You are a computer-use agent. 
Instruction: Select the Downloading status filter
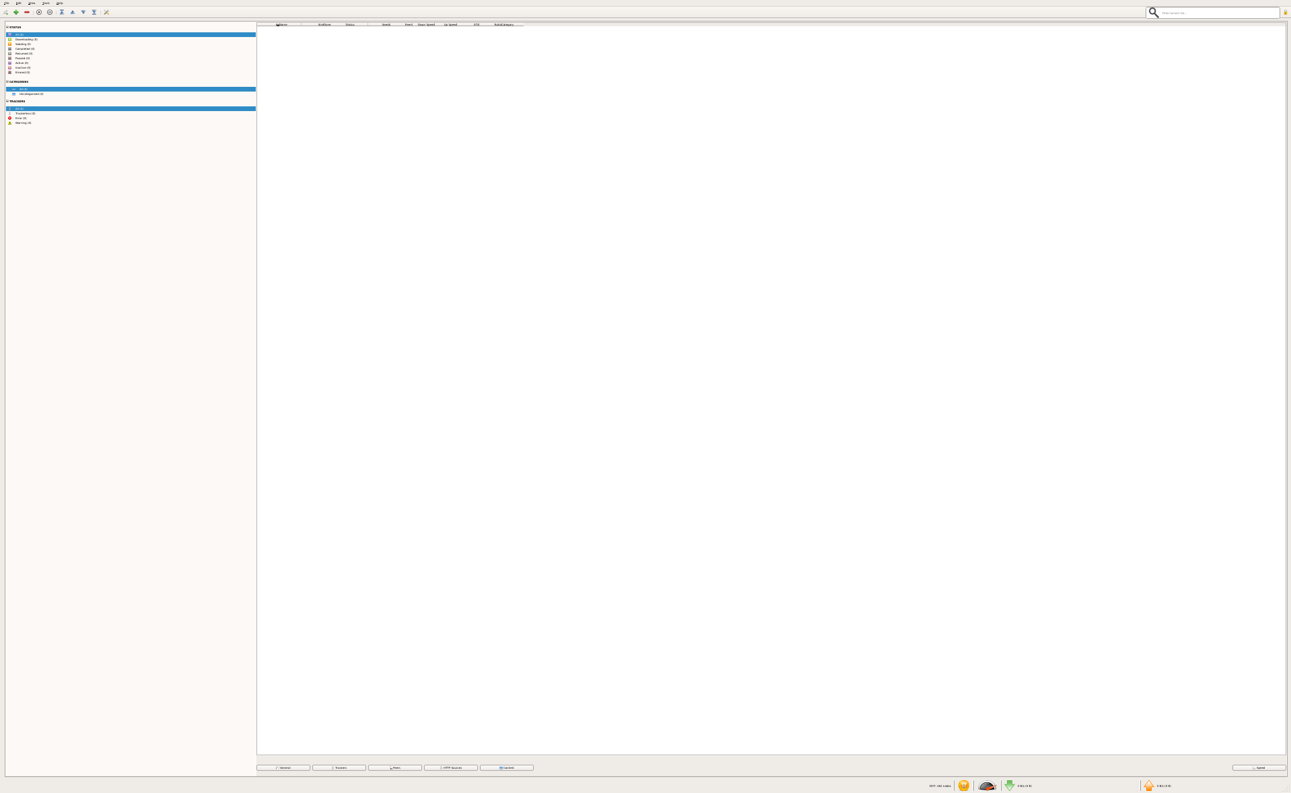pos(26,39)
